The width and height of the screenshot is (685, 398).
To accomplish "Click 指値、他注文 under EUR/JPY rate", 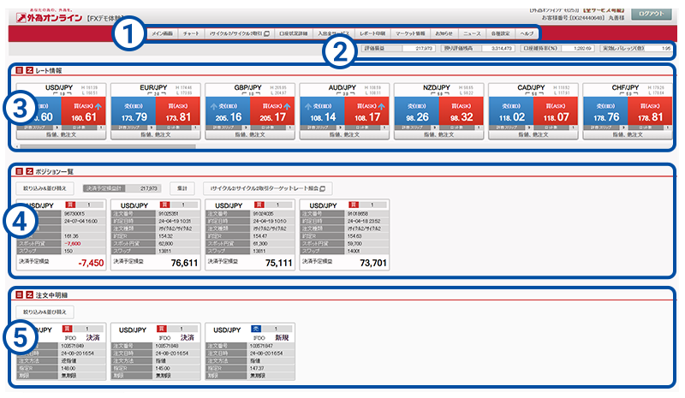I will point(156,134).
